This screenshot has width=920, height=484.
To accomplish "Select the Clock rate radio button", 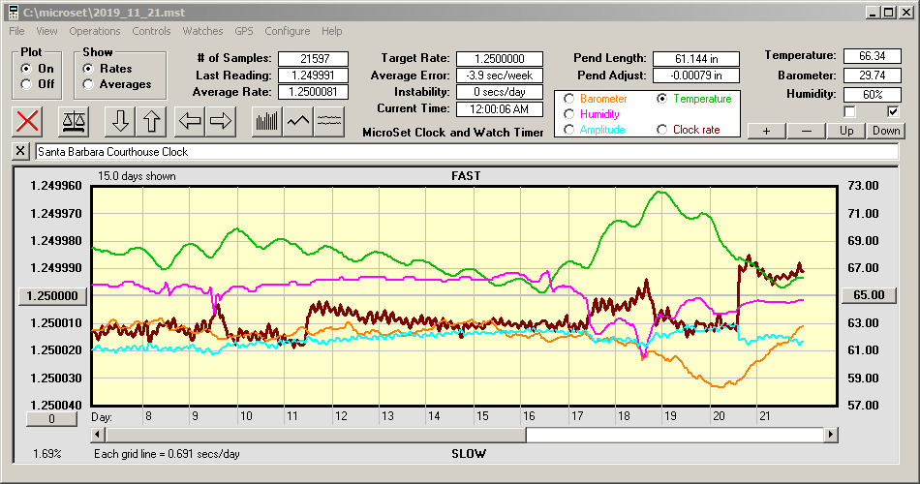I will pyautogui.click(x=662, y=130).
